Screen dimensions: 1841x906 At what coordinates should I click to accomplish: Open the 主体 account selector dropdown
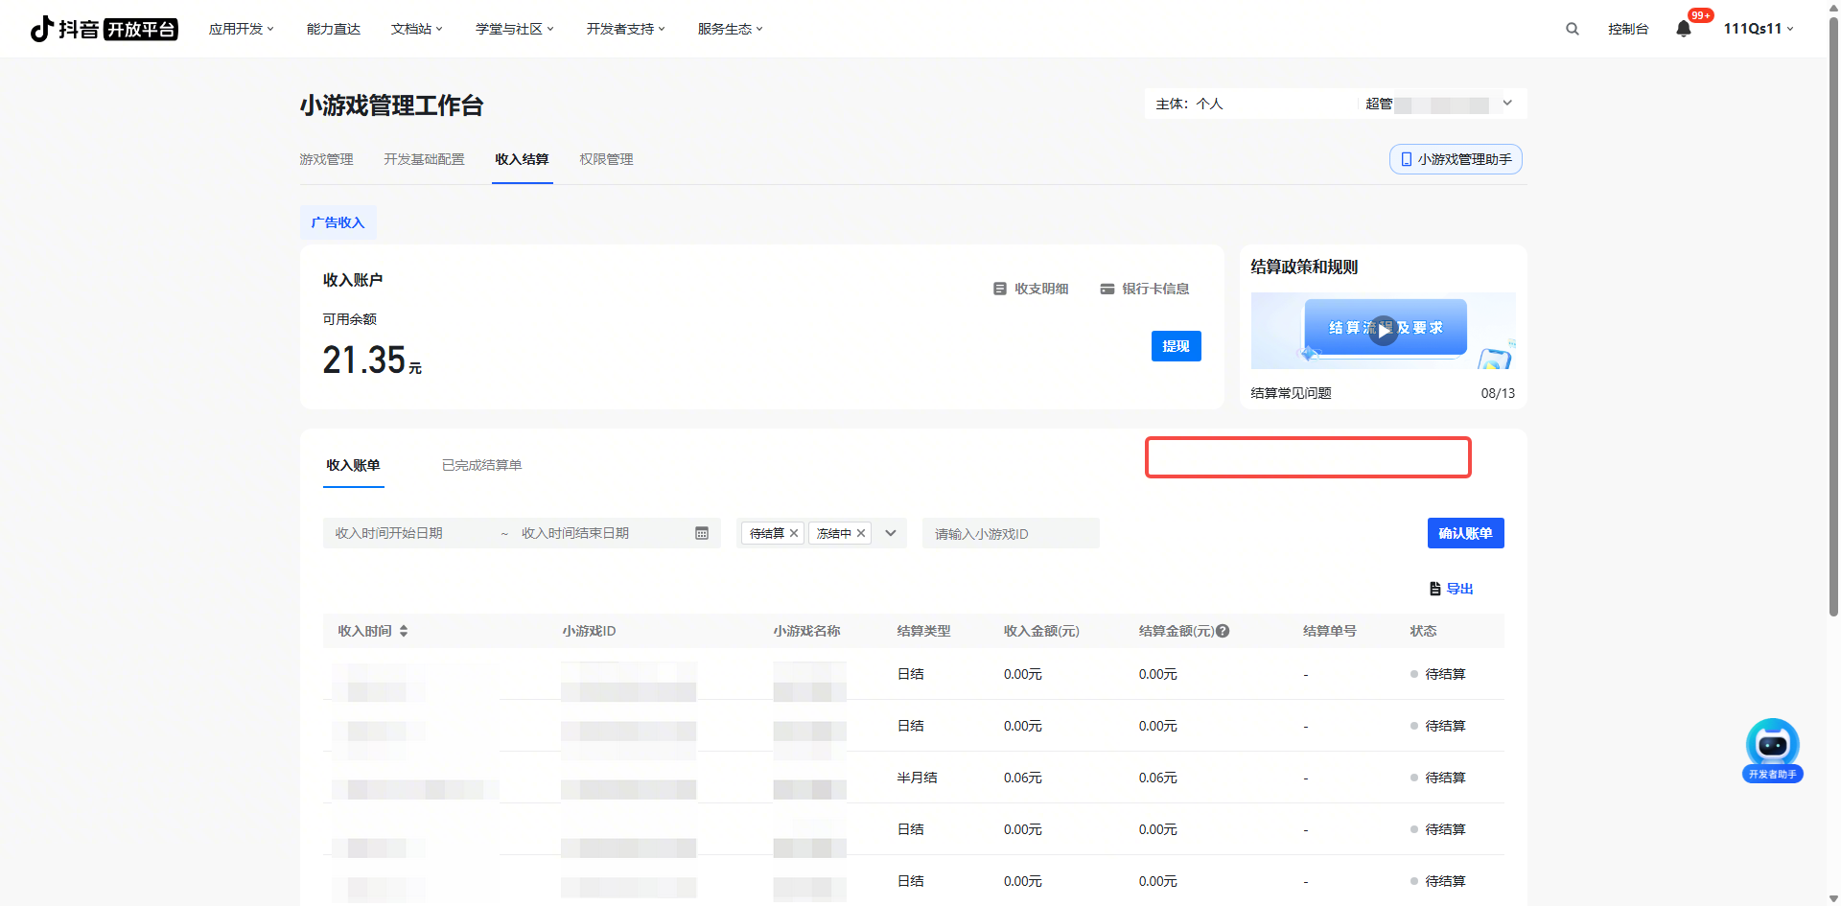1507,104
